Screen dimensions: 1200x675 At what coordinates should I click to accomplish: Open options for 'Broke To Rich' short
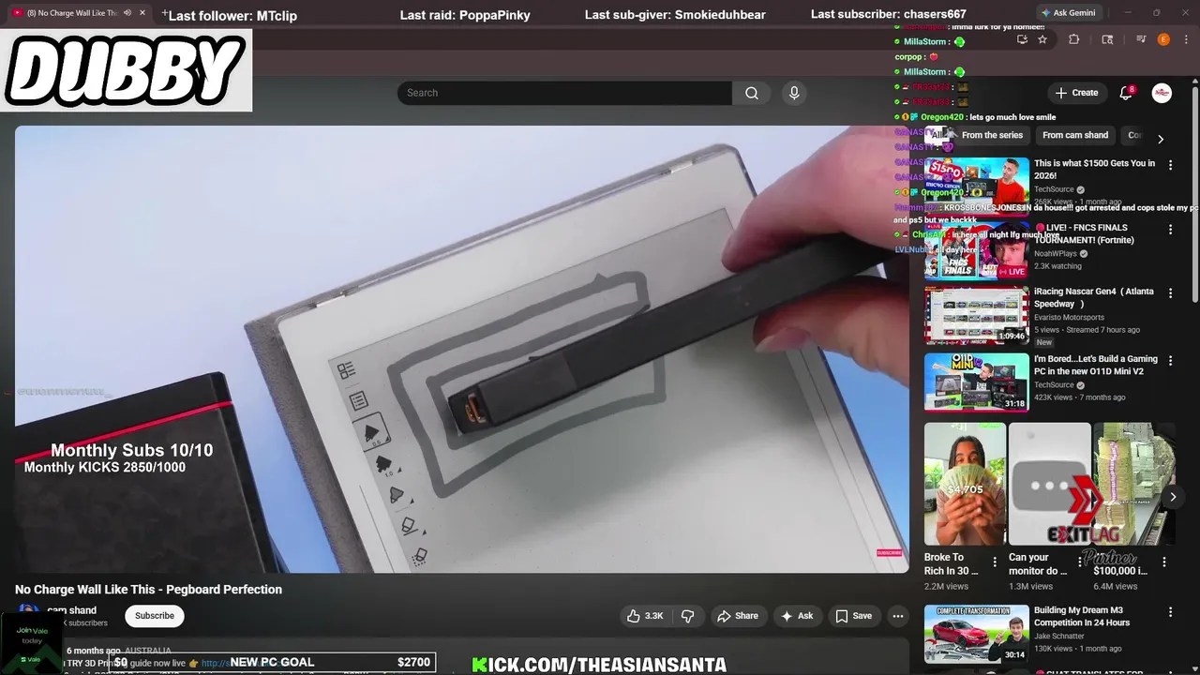point(995,562)
